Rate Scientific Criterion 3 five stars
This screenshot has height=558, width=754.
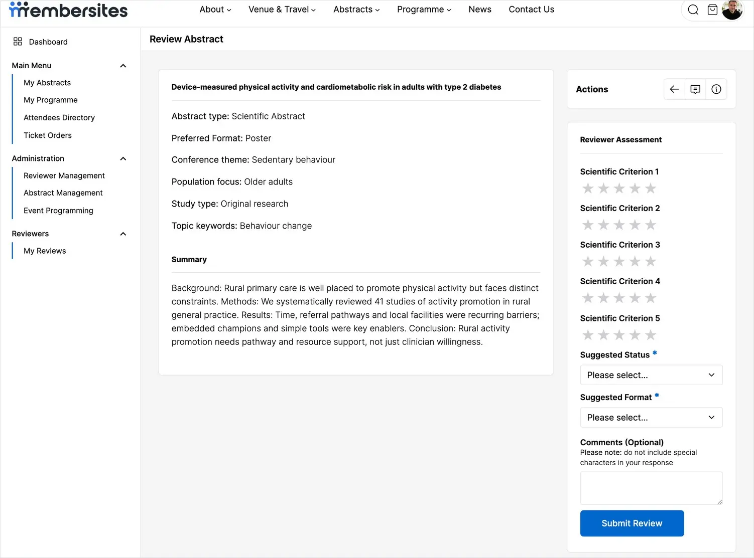pyautogui.click(x=651, y=262)
